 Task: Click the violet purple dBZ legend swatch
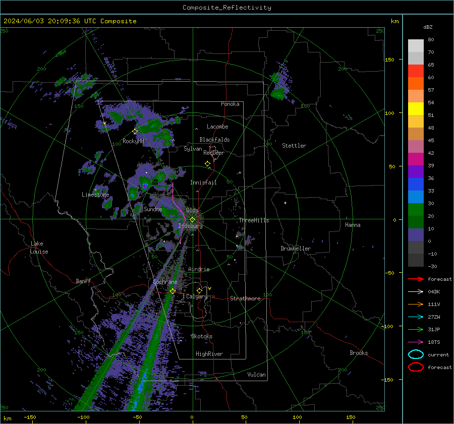coord(416,171)
